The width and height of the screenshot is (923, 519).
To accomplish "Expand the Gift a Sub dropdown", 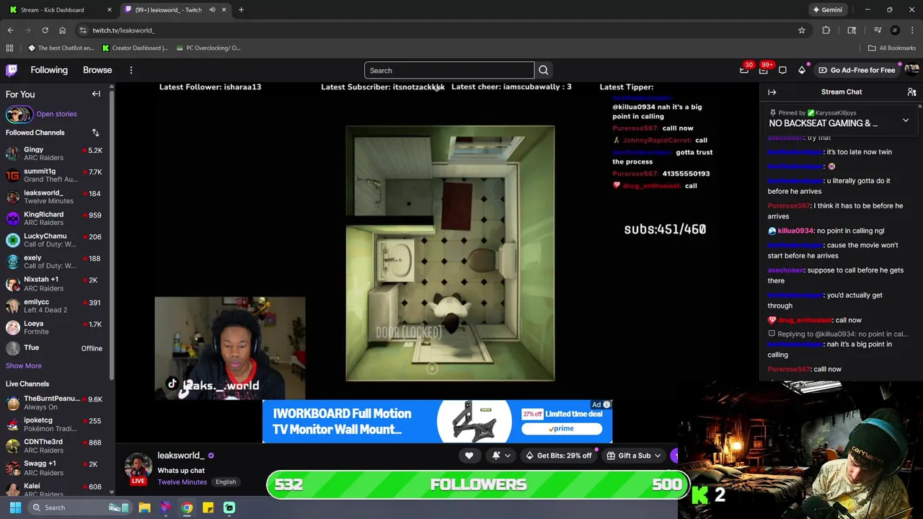I will click(657, 456).
